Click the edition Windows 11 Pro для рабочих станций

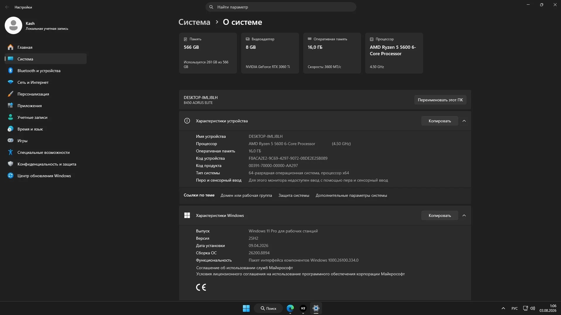283,231
